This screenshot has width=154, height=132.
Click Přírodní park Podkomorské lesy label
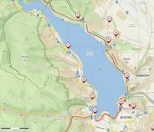pyautogui.click(x=41, y=68)
